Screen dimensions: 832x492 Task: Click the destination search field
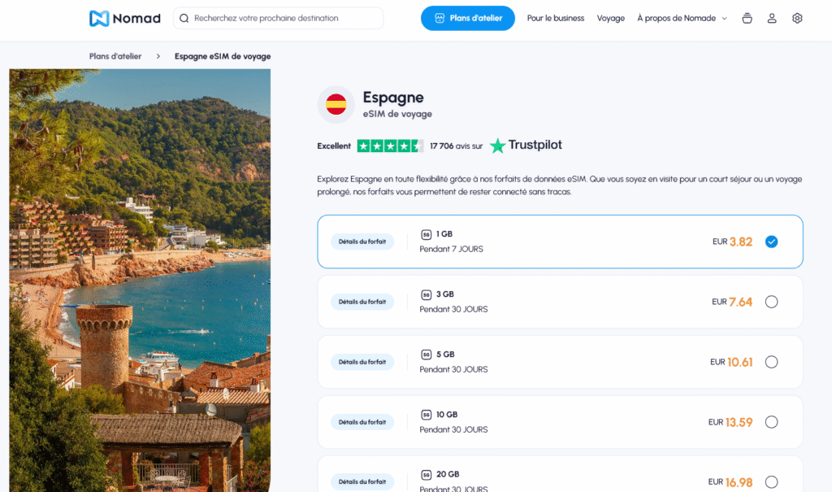click(278, 18)
